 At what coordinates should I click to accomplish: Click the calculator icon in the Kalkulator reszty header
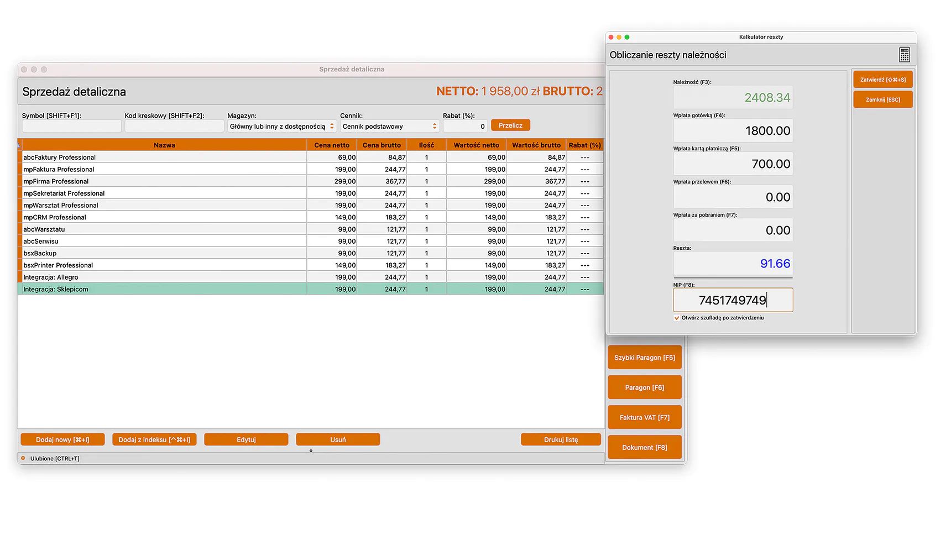904,55
